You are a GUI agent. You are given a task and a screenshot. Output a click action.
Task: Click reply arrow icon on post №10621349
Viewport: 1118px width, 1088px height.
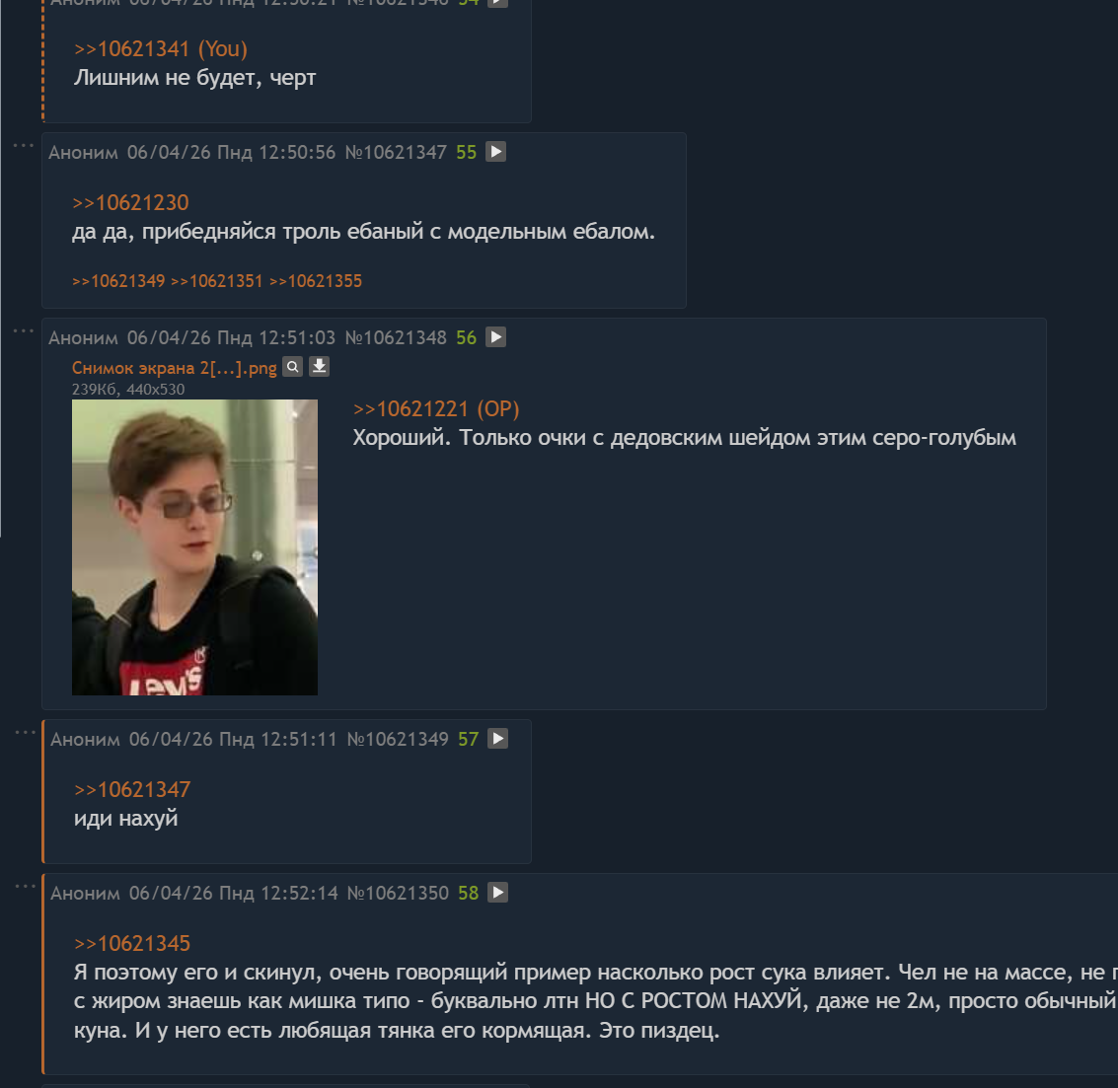pos(497,739)
